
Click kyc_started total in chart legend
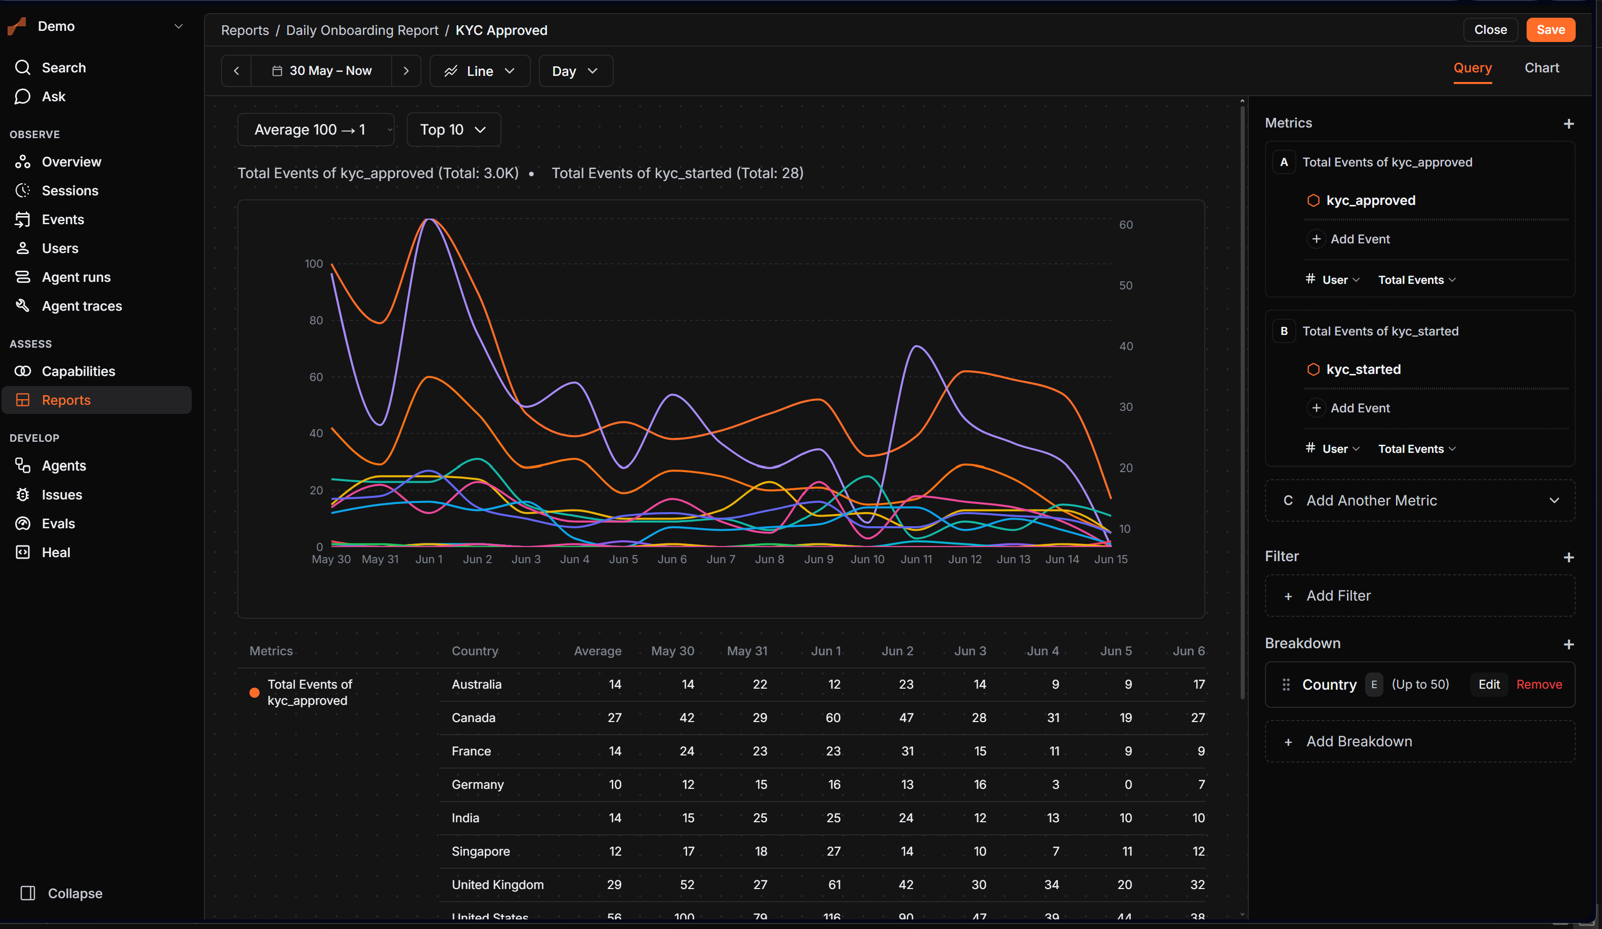click(677, 173)
